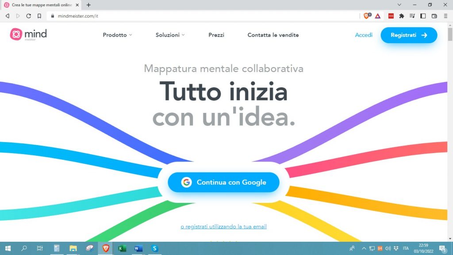Click the Brave Shields lion icon

pyautogui.click(x=367, y=16)
